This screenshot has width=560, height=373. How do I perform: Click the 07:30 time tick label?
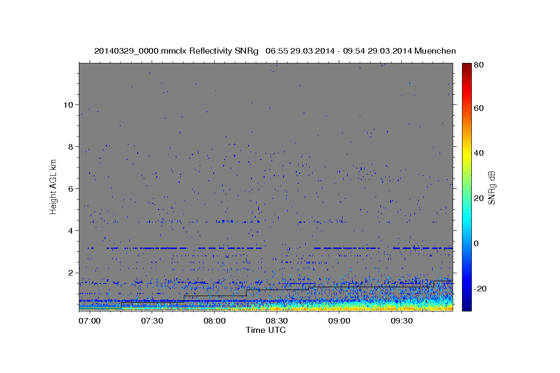pyautogui.click(x=152, y=321)
